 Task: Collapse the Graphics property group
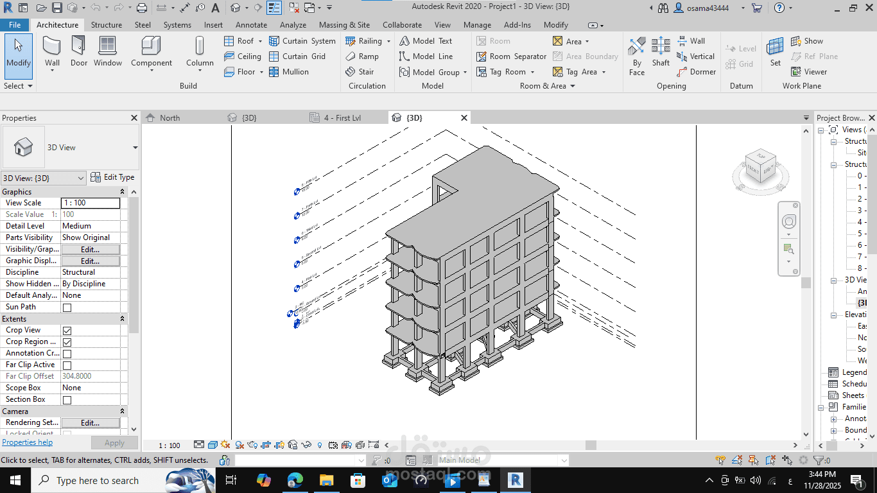pos(122,192)
